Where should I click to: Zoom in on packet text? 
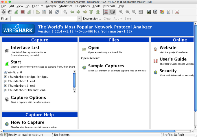point(121,12)
